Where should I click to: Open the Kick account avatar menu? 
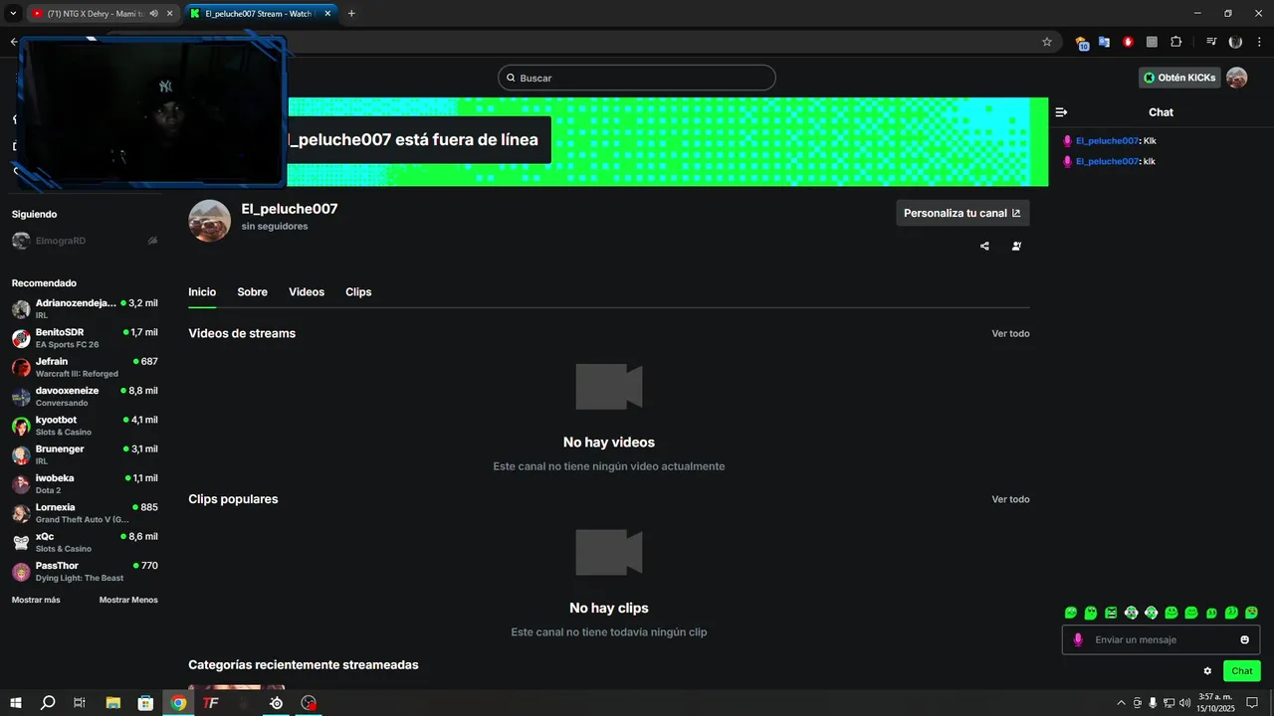[x=1236, y=78]
